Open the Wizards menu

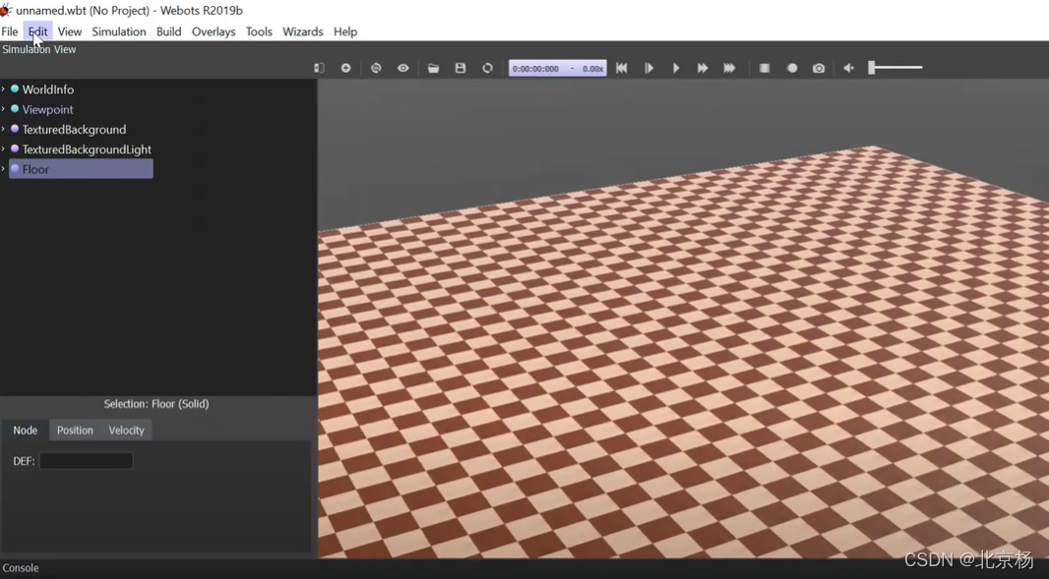(302, 31)
